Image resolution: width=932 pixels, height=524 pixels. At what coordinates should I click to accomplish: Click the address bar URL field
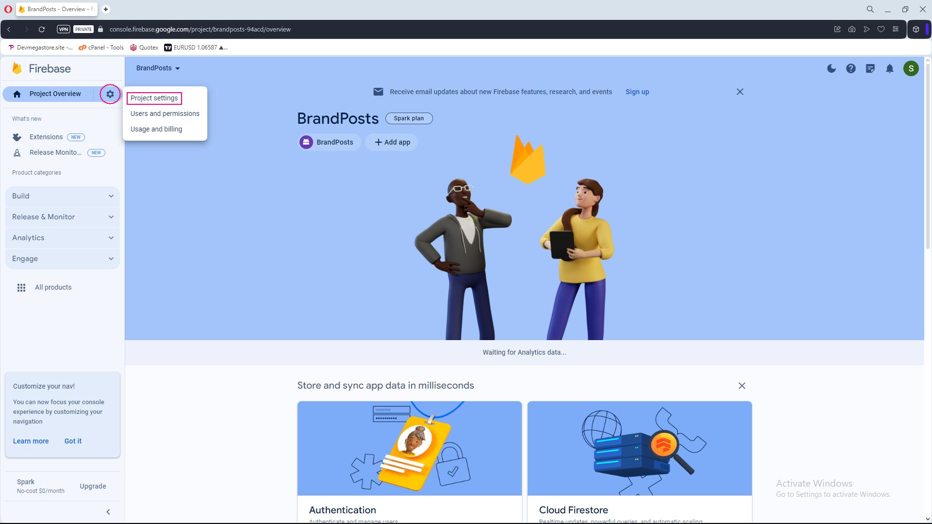coord(200,29)
